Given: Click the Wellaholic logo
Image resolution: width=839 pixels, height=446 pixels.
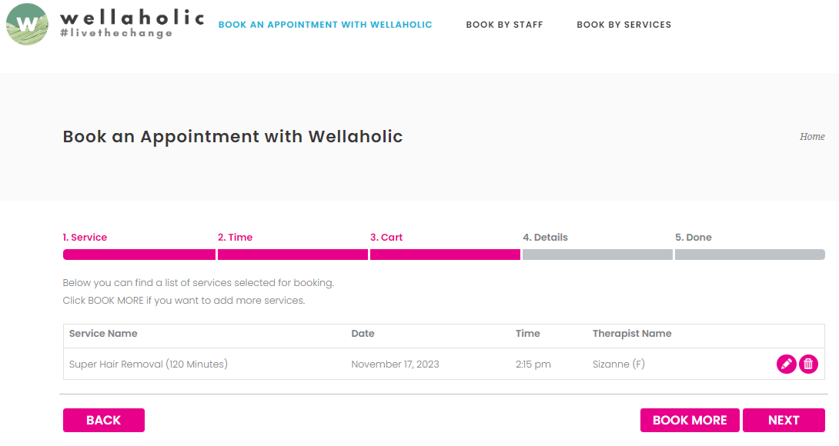Looking at the screenshot, I should (131, 23).
